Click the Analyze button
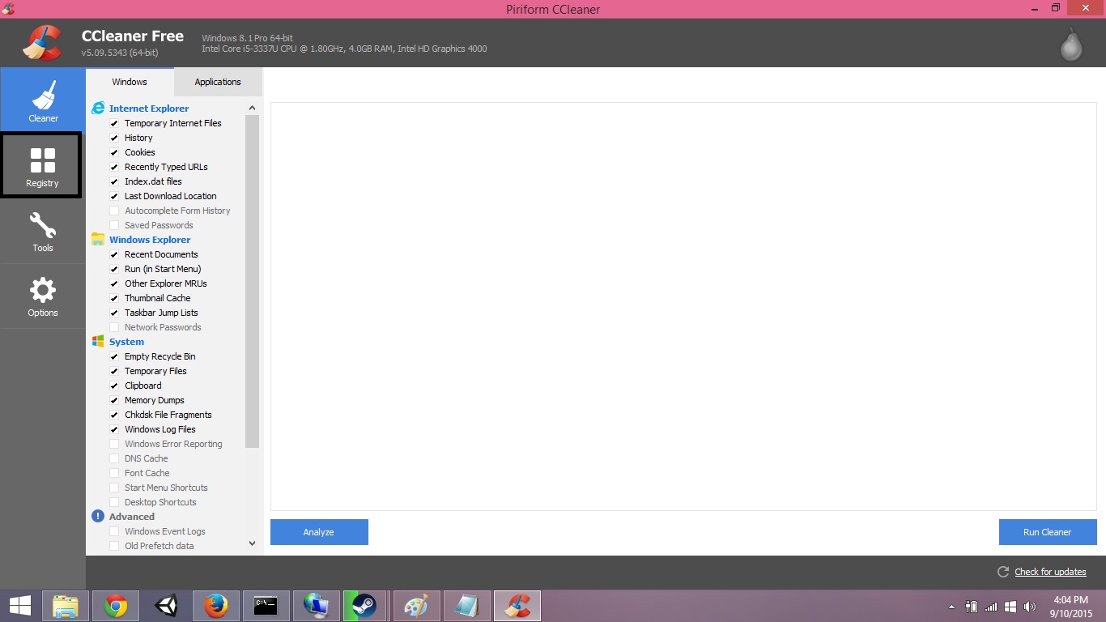This screenshot has width=1106, height=622. [319, 532]
